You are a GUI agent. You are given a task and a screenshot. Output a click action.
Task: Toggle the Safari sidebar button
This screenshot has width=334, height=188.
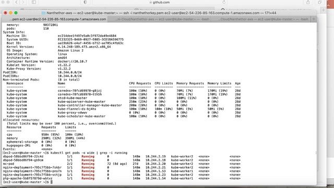34,2
